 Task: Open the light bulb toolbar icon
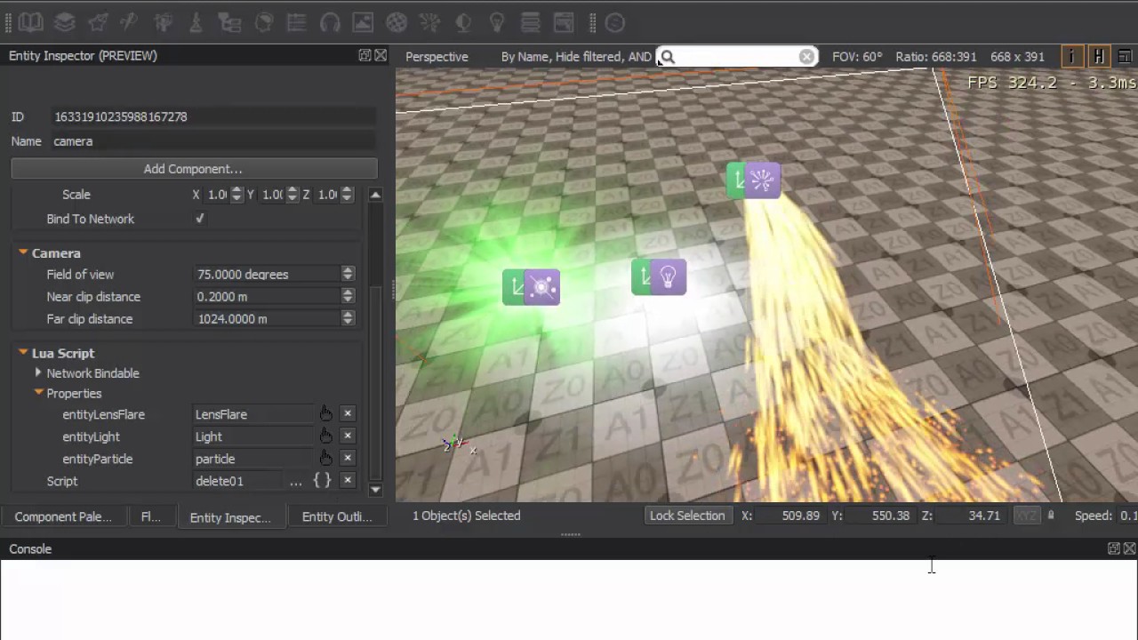[497, 23]
